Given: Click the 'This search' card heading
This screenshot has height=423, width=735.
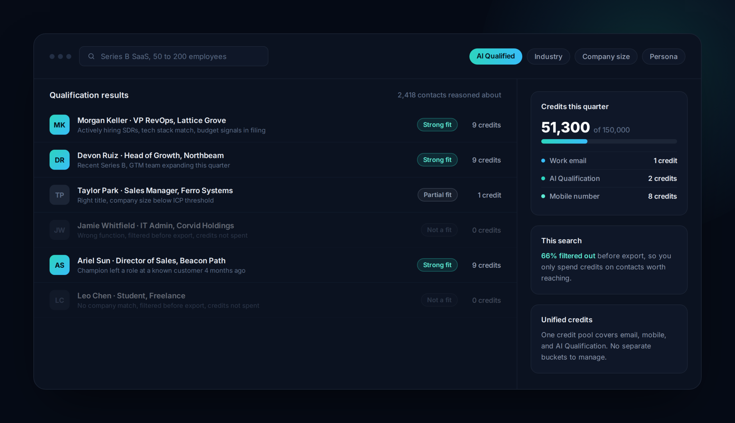Looking at the screenshot, I should click(x=561, y=241).
